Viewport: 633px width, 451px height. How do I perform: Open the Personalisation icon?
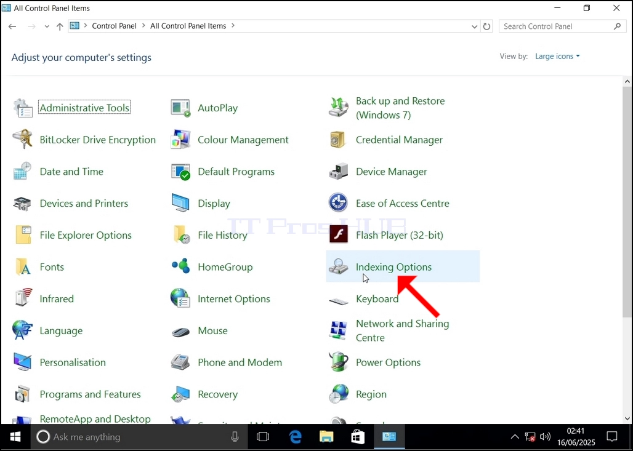tap(23, 362)
